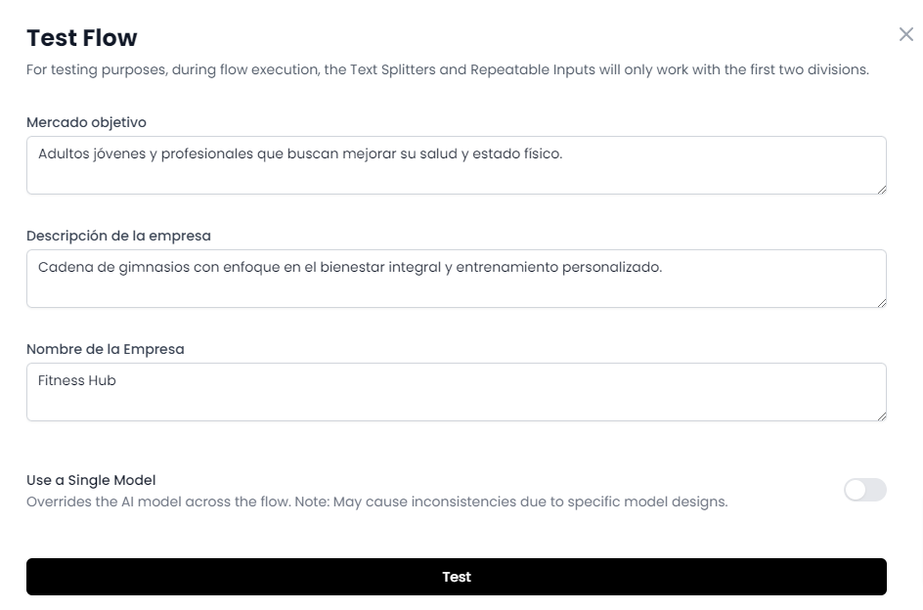Click the "Overrides the AI model" description

coord(376,502)
